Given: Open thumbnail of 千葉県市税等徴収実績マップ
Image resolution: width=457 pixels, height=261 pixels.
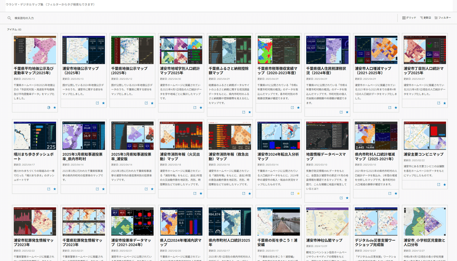Looking at the screenshot, I should (279, 50).
